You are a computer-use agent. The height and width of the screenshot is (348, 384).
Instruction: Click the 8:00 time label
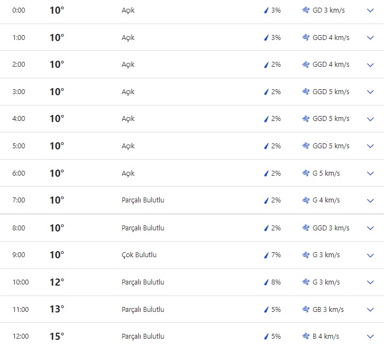[19, 228]
